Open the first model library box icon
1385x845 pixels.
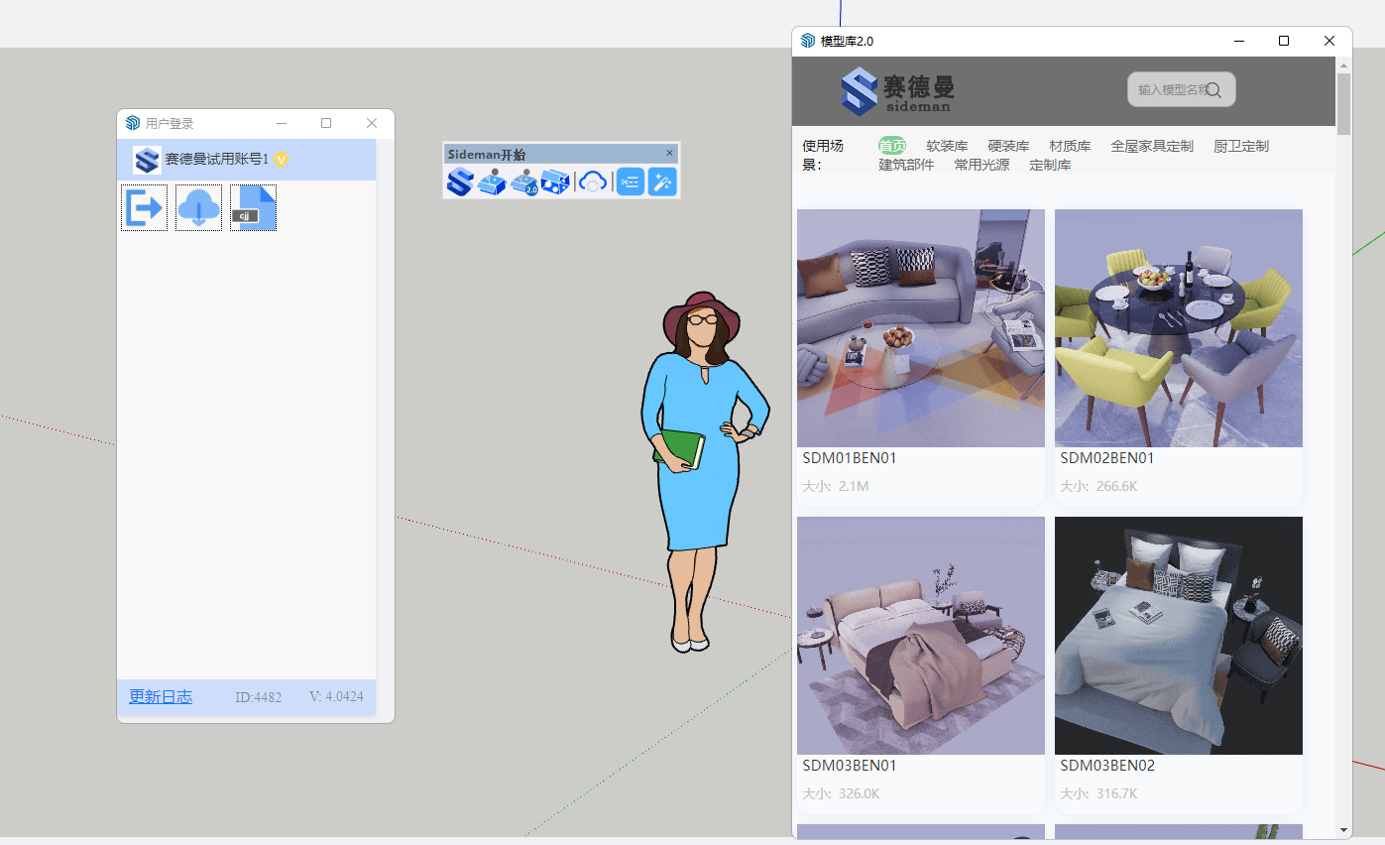coord(492,181)
